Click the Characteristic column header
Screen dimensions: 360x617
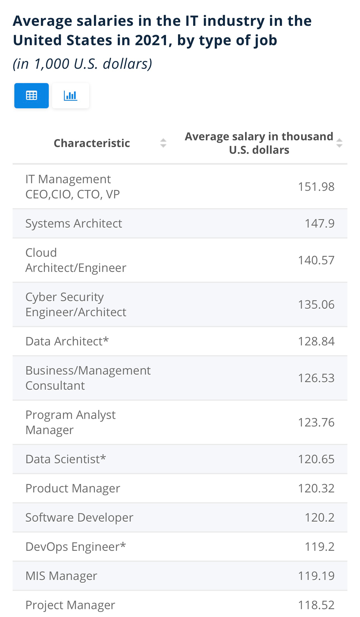pos(92,143)
